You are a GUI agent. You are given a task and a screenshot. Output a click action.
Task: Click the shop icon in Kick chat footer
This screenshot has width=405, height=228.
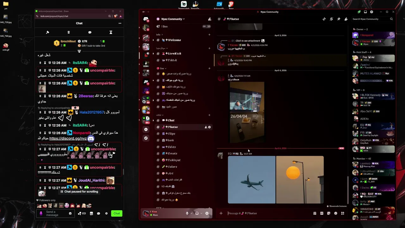pyautogui.click(x=91, y=213)
